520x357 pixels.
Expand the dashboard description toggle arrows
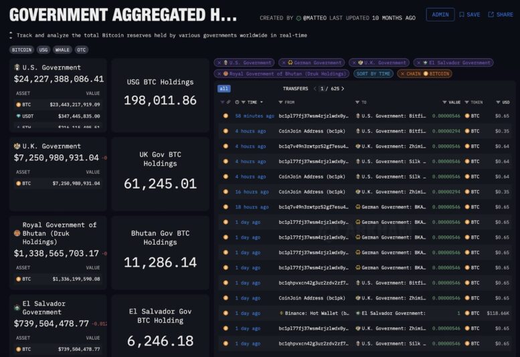[11, 35]
